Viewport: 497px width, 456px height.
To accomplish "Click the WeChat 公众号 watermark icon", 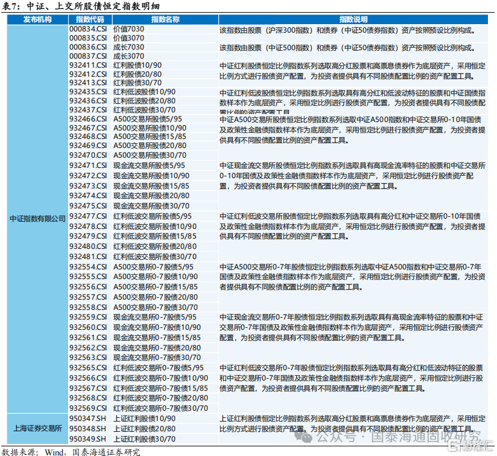I will coord(303,437).
